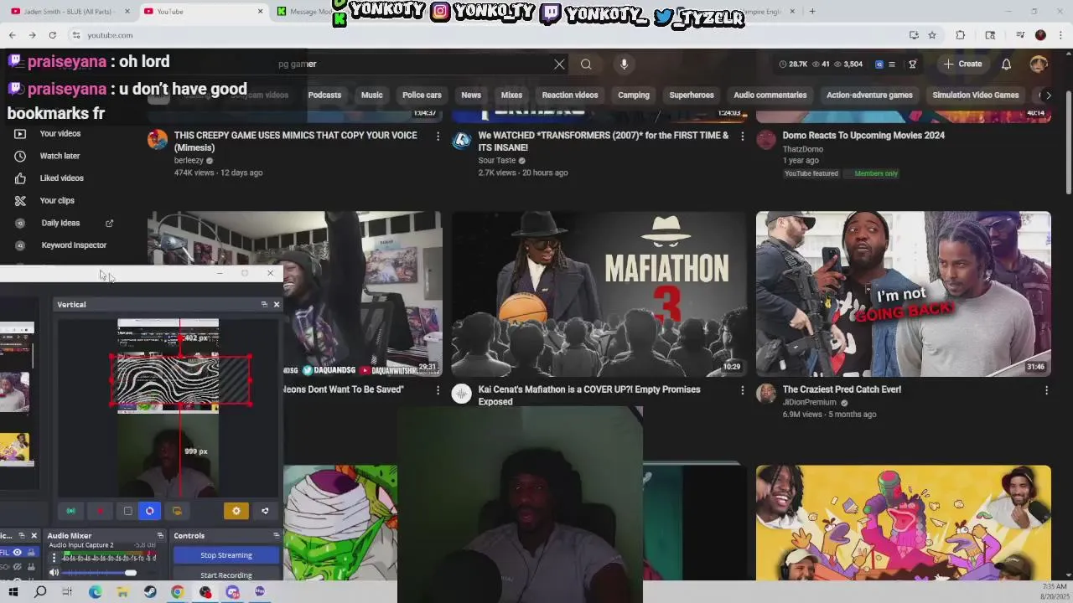
Task: Open options for Kai Cenat's Mafiathon video
Action: [742, 390]
